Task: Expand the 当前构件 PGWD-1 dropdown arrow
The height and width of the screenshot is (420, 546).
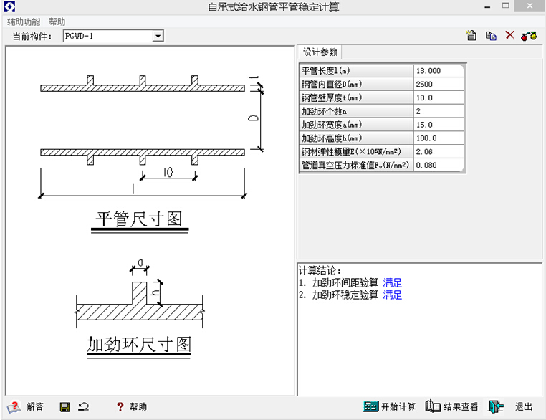Action: tap(158, 36)
